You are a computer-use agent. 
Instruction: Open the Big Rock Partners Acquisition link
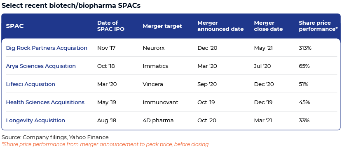(x=47, y=48)
